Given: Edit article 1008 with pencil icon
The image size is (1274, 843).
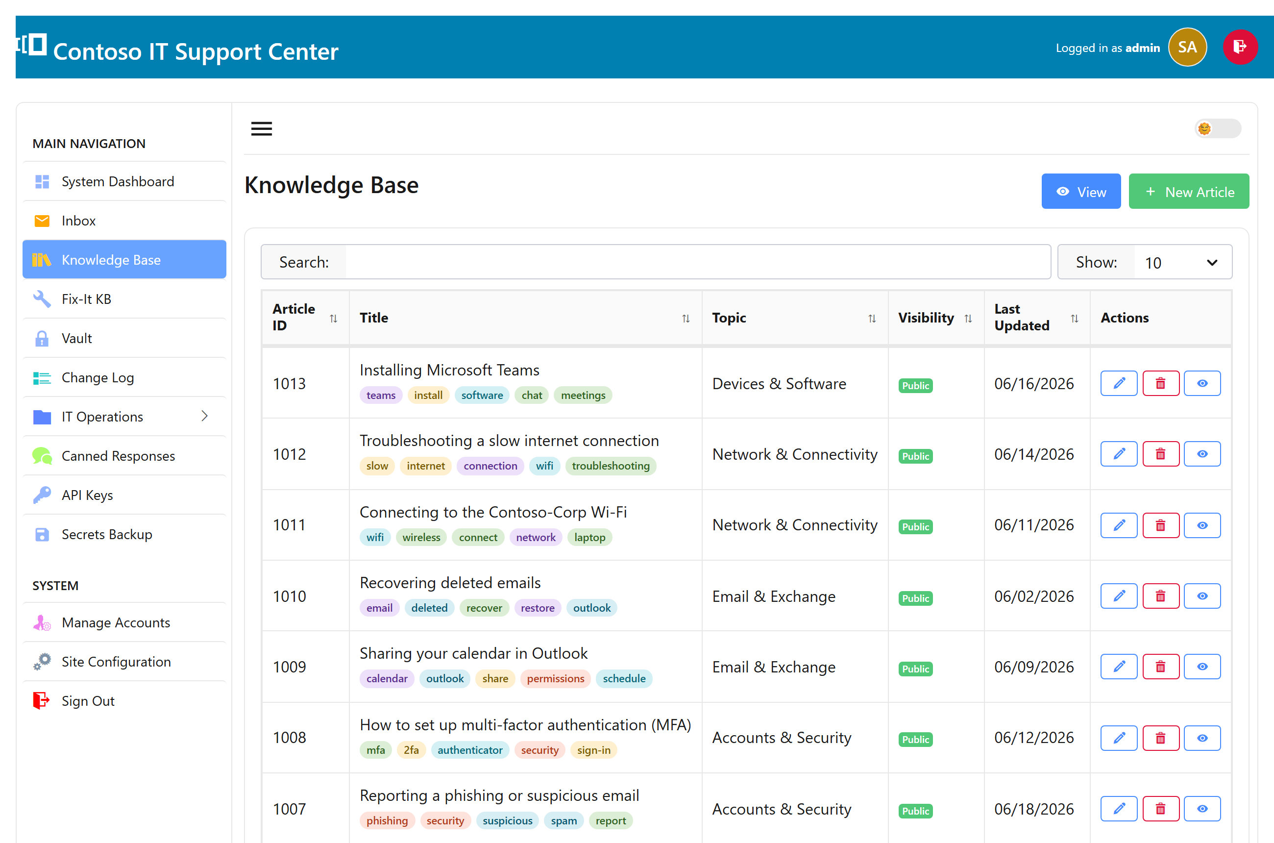Looking at the screenshot, I should pos(1119,738).
